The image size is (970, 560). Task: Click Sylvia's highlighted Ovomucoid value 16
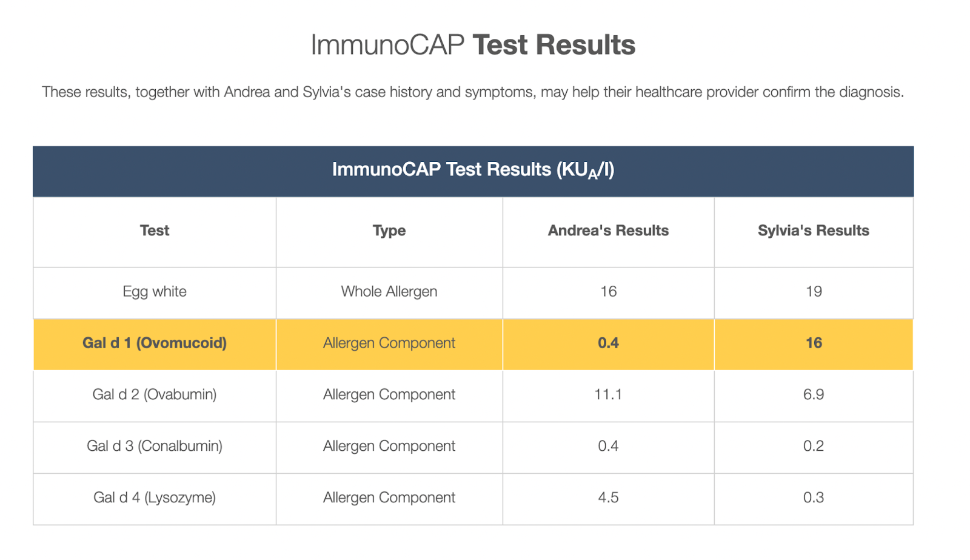click(x=814, y=343)
